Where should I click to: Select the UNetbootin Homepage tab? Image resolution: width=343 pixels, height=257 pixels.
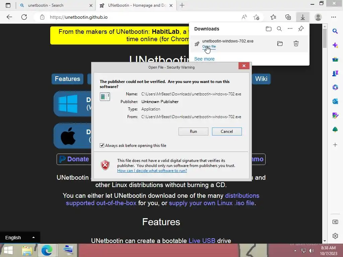[x=136, y=5]
